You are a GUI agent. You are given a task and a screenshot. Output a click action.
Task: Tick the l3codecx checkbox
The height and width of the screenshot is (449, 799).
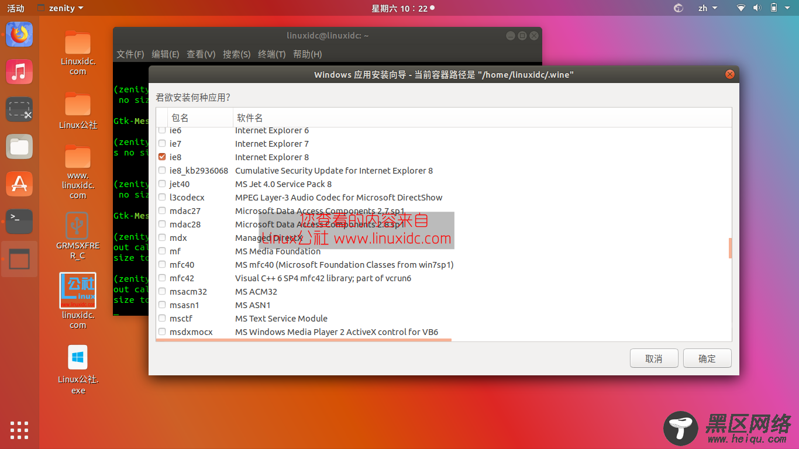coord(162,198)
